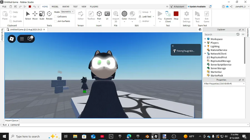Undo last action in quick toolbar

tap(34, 7)
